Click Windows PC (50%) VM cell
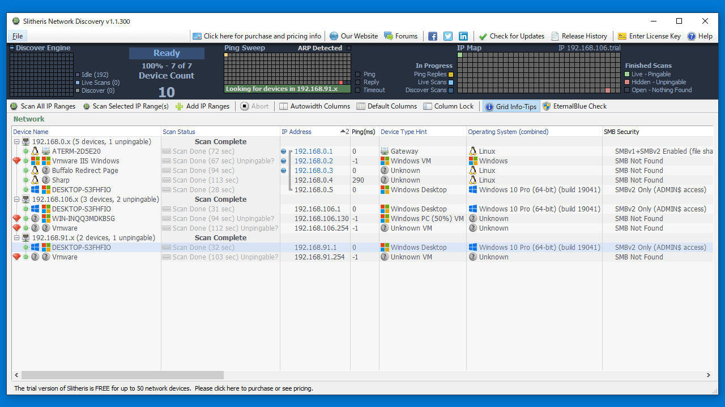This screenshot has height=407, width=725. point(423,219)
